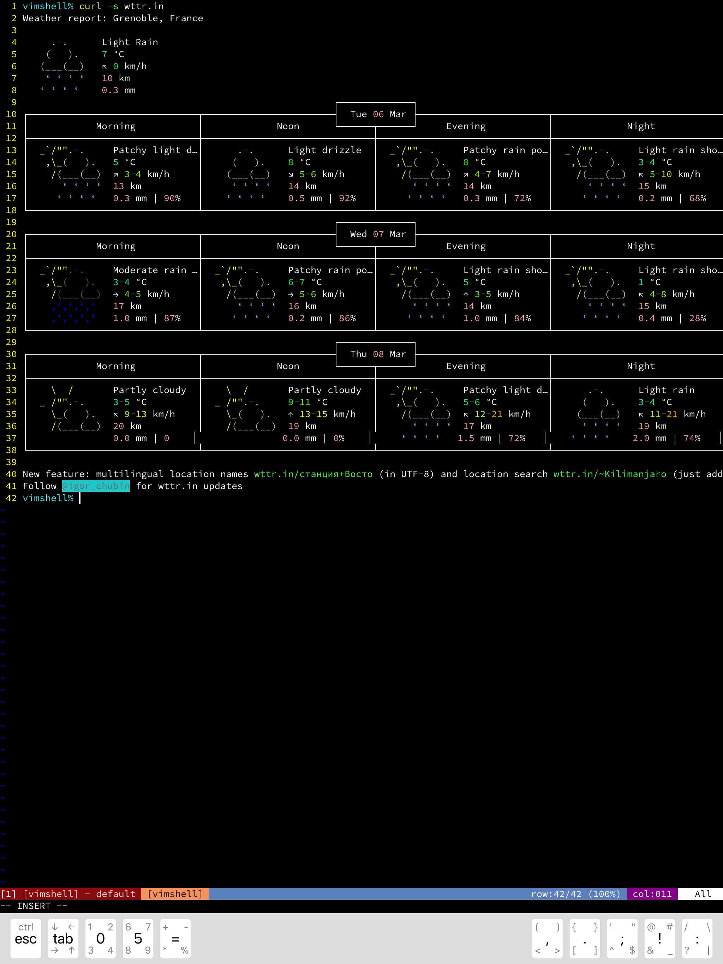Tap the tab key with arrows
The width and height of the screenshot is (723, 964).
(x=63, y=938)
